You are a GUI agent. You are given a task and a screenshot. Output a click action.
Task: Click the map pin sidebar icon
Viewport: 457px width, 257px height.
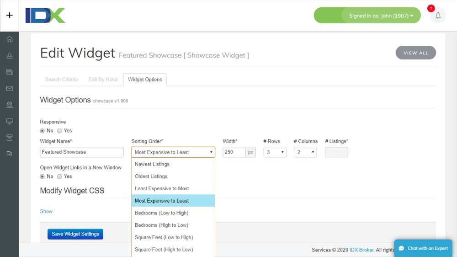[x=10, y=105]
